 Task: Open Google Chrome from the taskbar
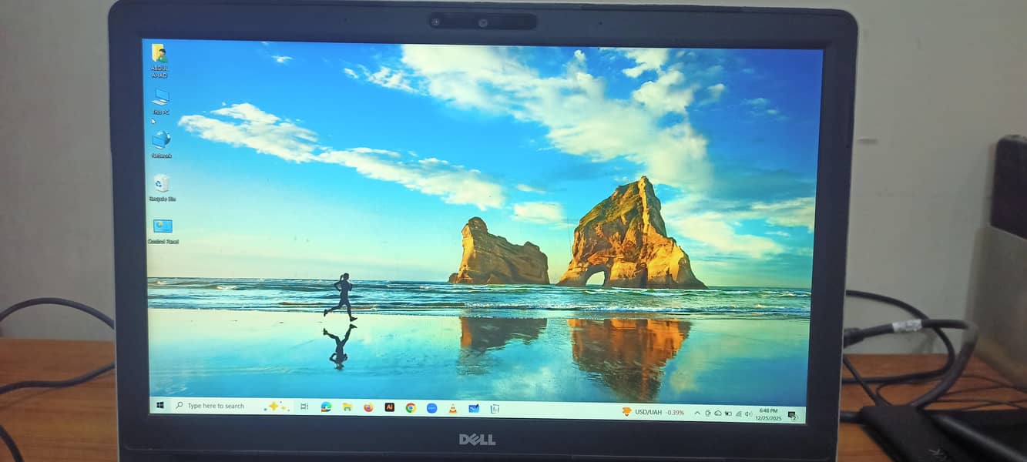[x=411, y=406]
